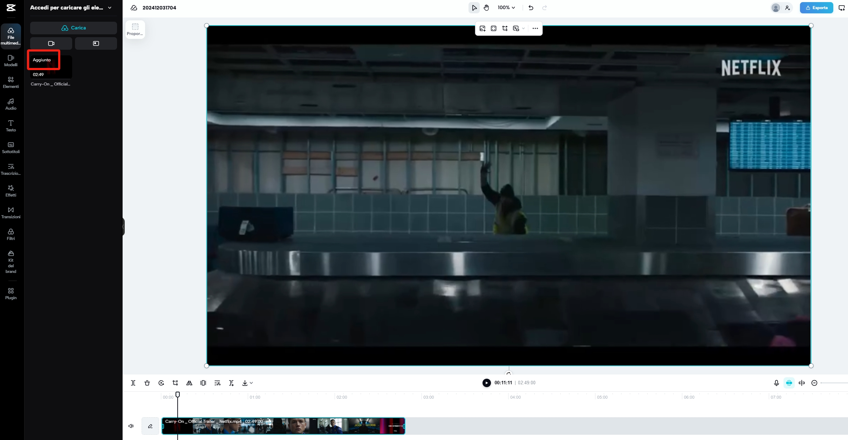Viewport: 848px width, 440px height.
Task: Click the rotate handle below the video
Action: coord(509,373)
